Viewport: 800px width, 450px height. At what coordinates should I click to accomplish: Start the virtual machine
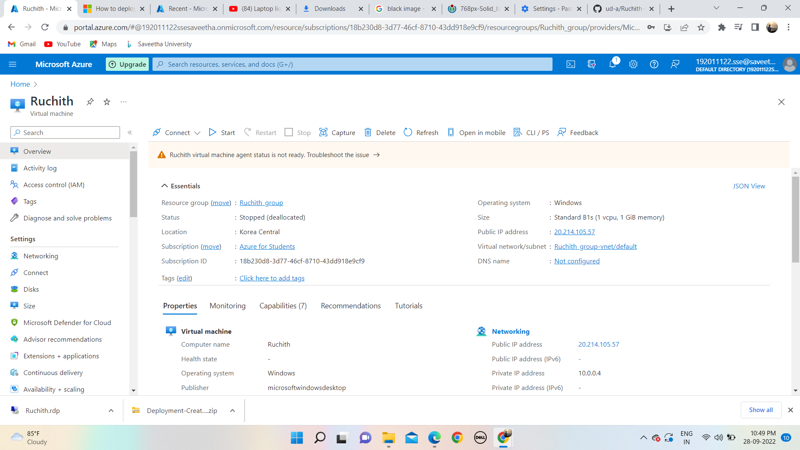coord(222,132)
